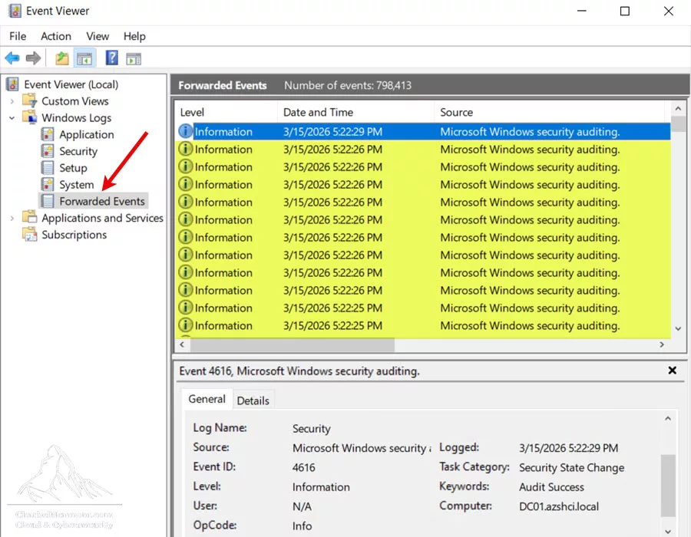Click the Forward arrow toolbar icon

[x=33, y=58]
